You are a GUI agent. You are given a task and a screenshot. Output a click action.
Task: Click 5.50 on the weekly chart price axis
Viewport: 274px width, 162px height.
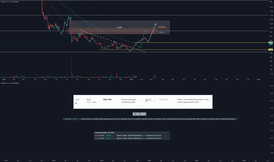[272, 86]
